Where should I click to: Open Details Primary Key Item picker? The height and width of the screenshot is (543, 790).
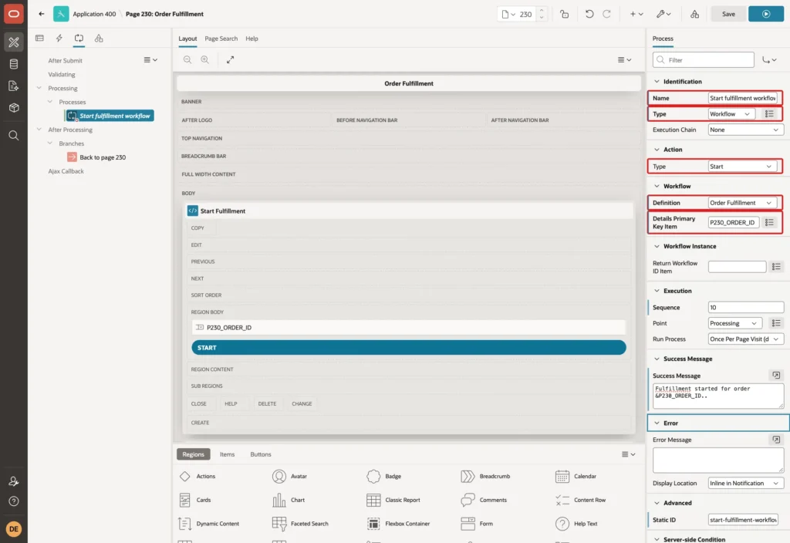pos(769,222)
